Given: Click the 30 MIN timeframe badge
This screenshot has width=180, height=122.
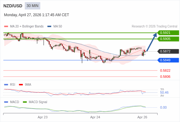Looking at the screenshot, I should [32, 6].
